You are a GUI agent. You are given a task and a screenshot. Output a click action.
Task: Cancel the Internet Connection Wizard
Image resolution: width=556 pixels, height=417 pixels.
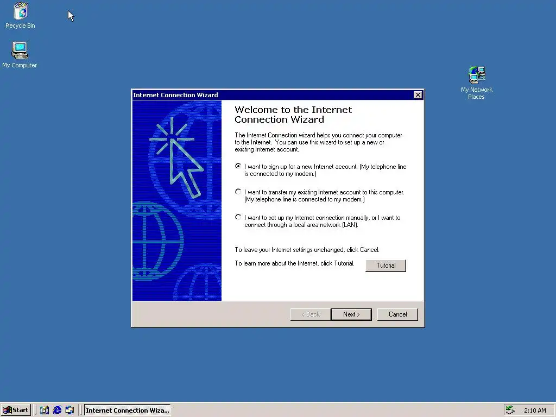(x=397, y=314)
